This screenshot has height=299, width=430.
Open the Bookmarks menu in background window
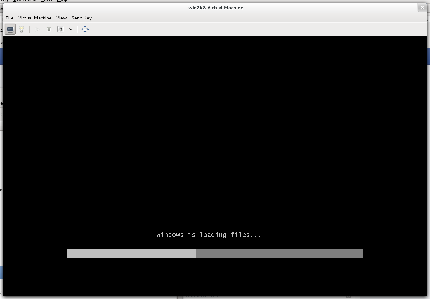[x=24, y=1]
